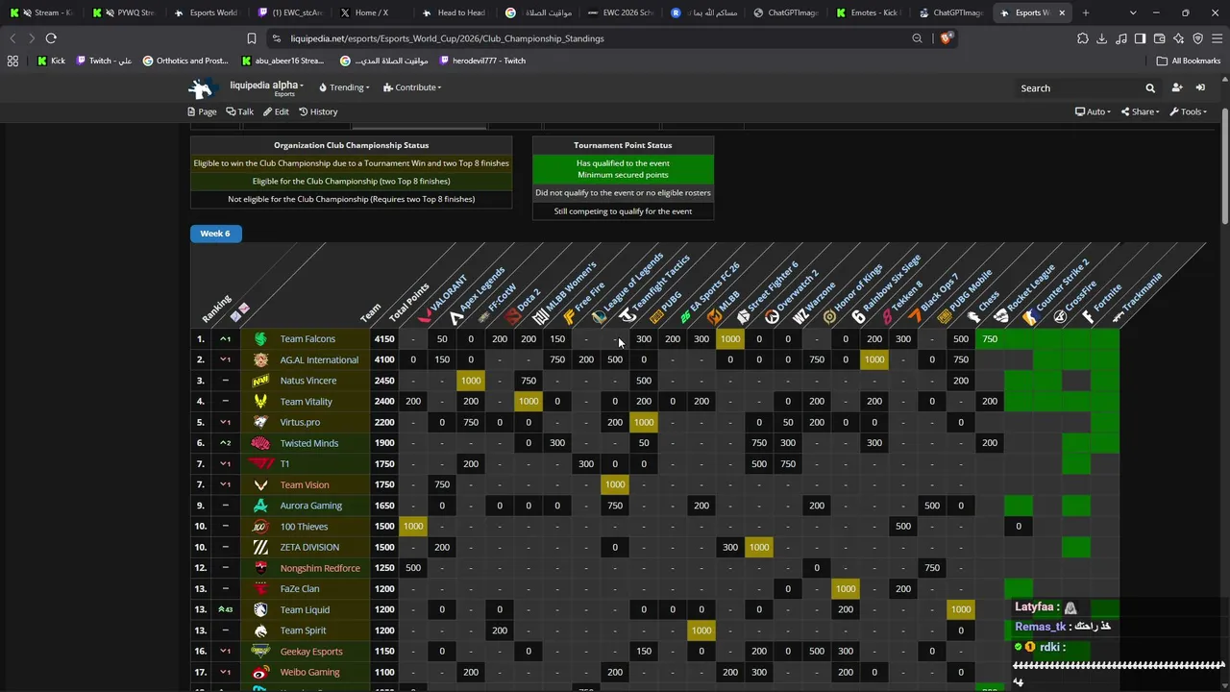
Task: Select the Week 6 standings tab
Action: (215, 234)
